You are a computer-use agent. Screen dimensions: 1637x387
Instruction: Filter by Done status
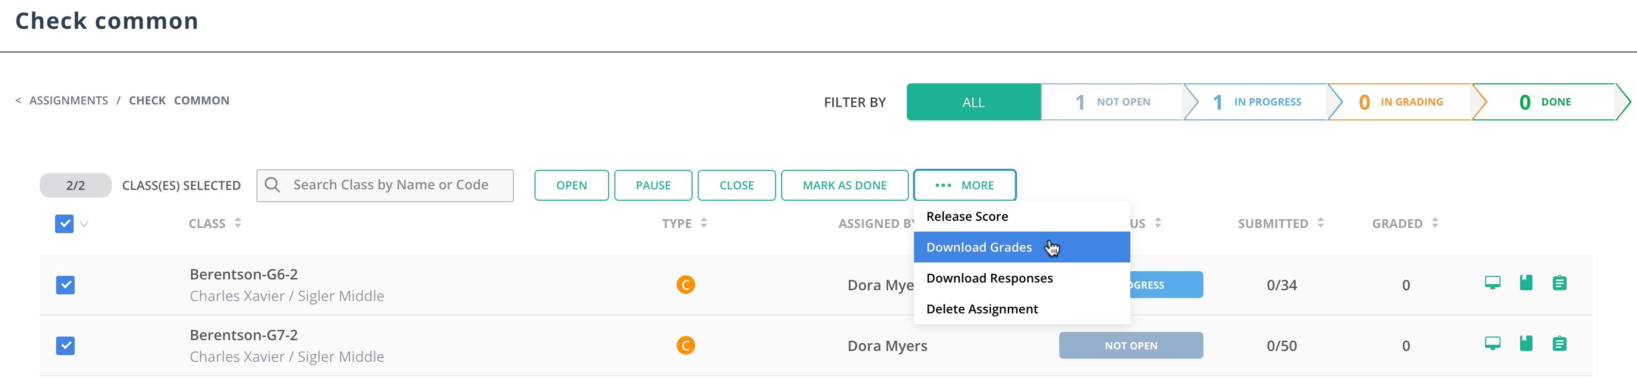[1544, 102]
